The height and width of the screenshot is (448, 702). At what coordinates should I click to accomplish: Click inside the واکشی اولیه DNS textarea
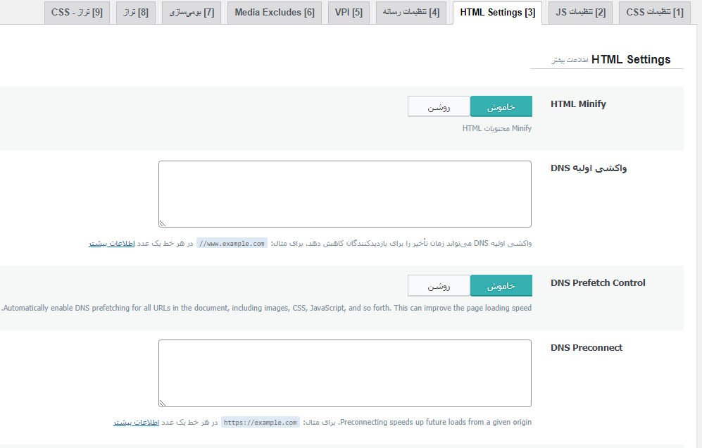344,194
